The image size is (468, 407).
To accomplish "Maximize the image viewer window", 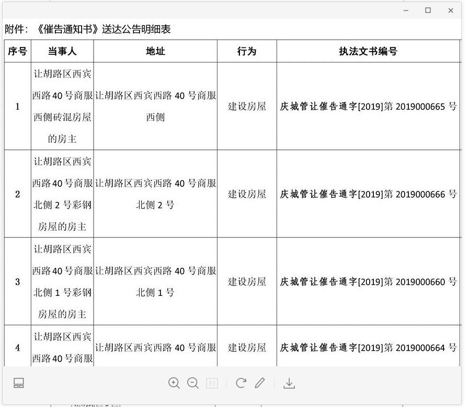I will 428,10.
